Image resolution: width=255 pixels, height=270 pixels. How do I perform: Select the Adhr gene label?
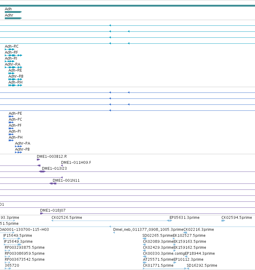coord(9,15)
